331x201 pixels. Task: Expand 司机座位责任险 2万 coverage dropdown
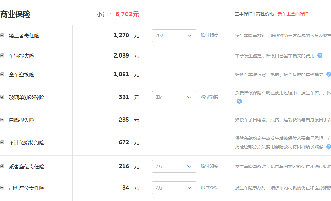174,188
